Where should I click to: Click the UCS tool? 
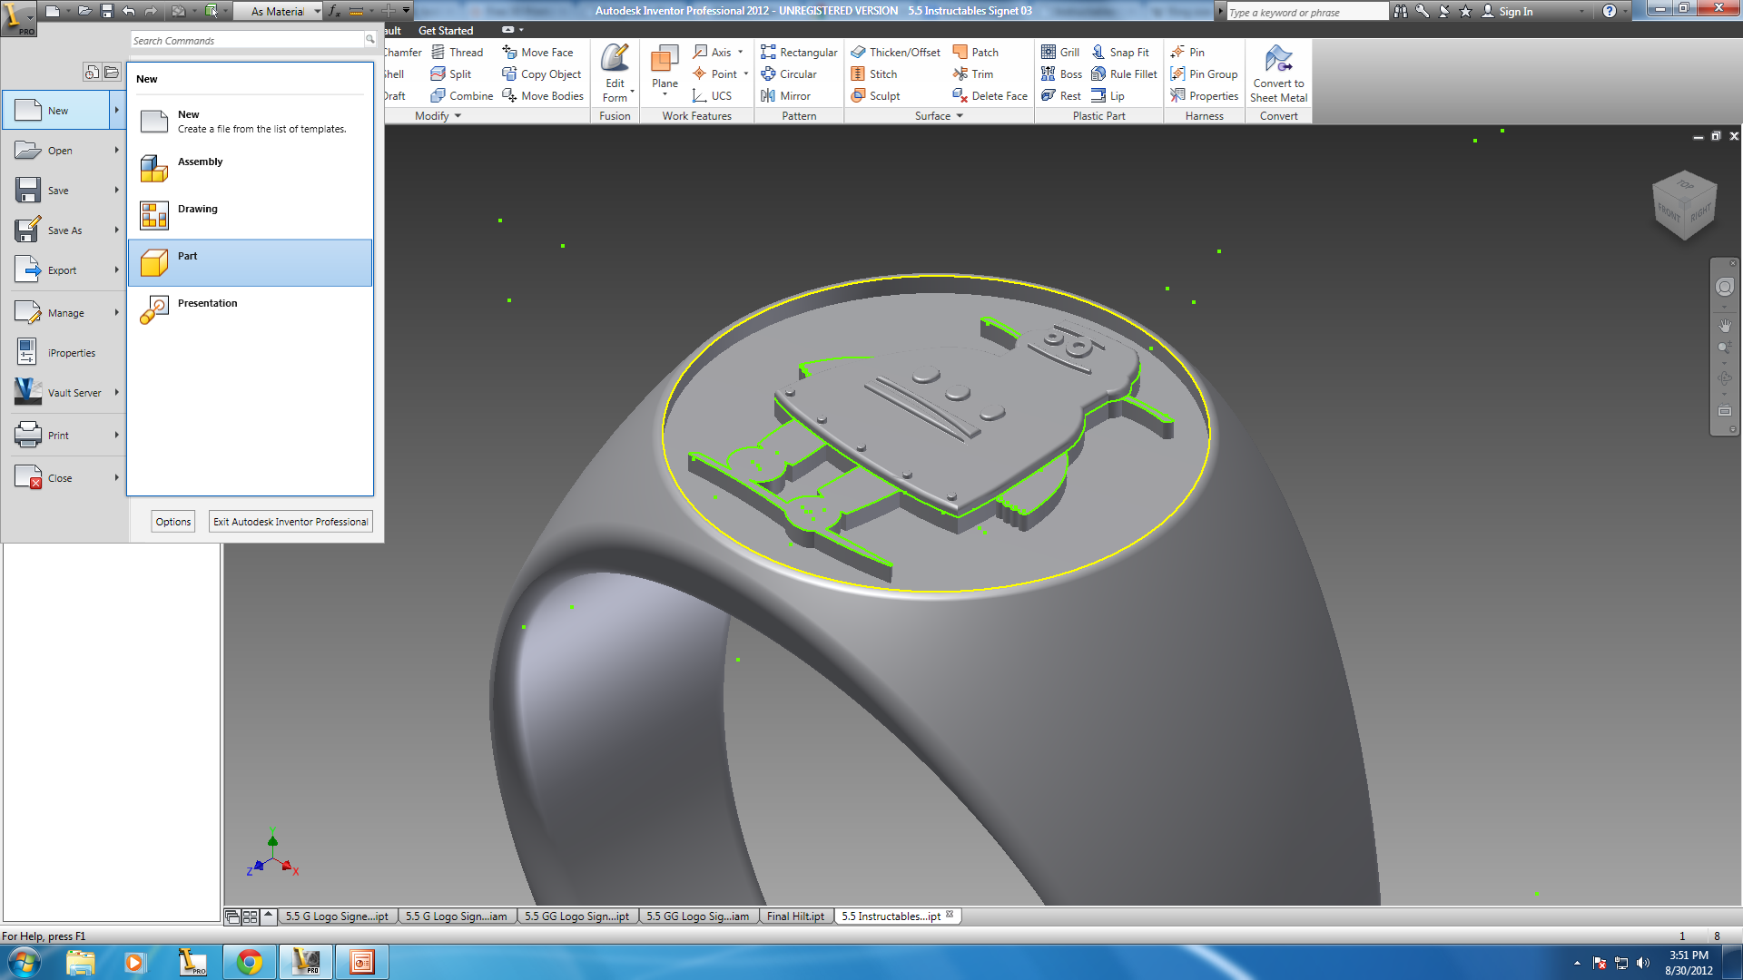712,96
